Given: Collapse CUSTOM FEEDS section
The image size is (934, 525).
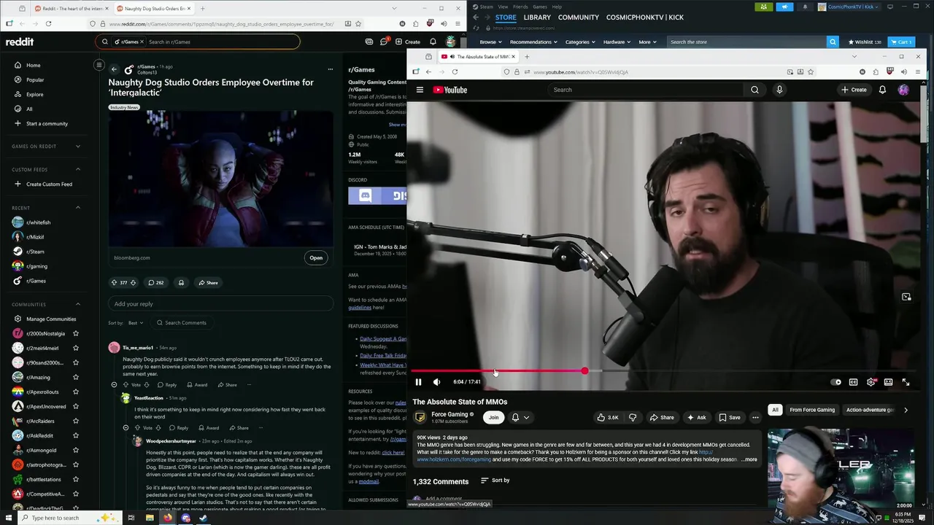Looking at the screenshot, I should tap(78, 170).
